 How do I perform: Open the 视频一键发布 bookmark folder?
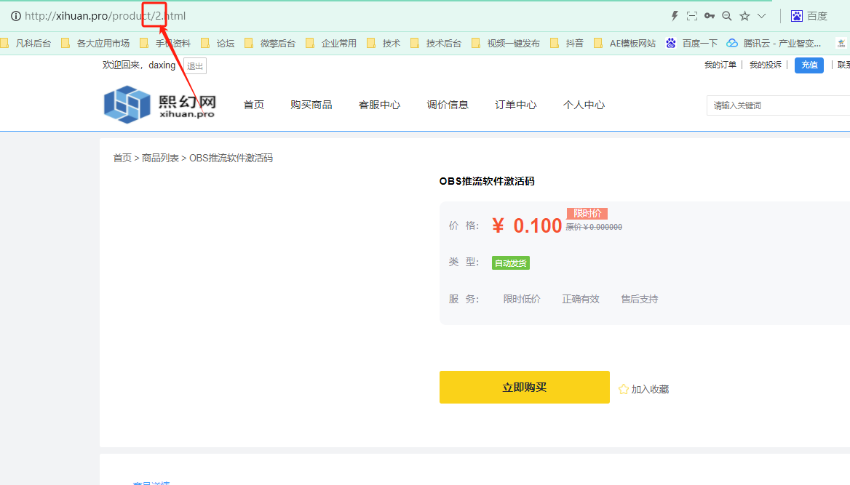pos(506,44)
